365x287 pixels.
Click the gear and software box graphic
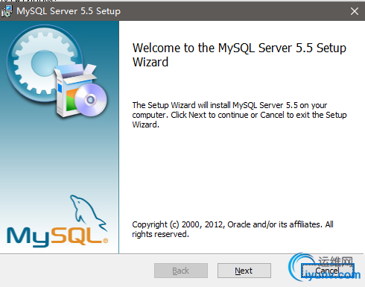point(57,71)
